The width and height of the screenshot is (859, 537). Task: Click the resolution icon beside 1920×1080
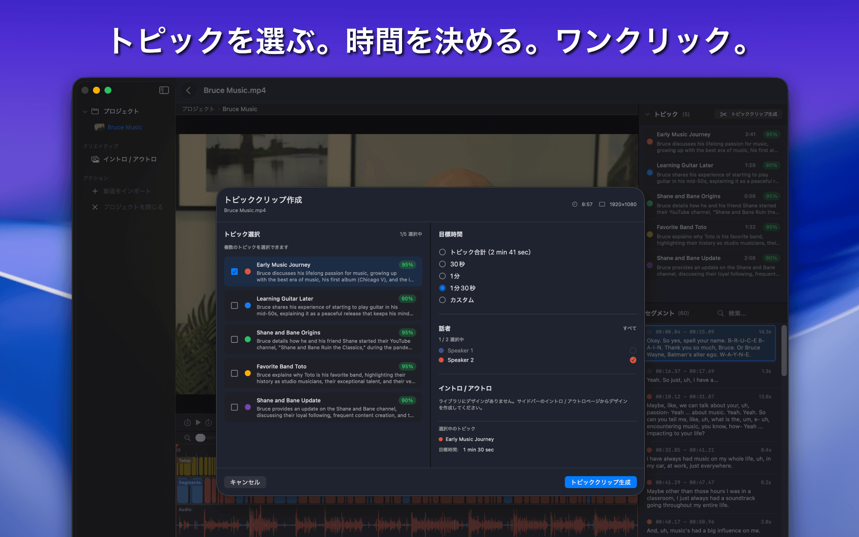[602, 204]
